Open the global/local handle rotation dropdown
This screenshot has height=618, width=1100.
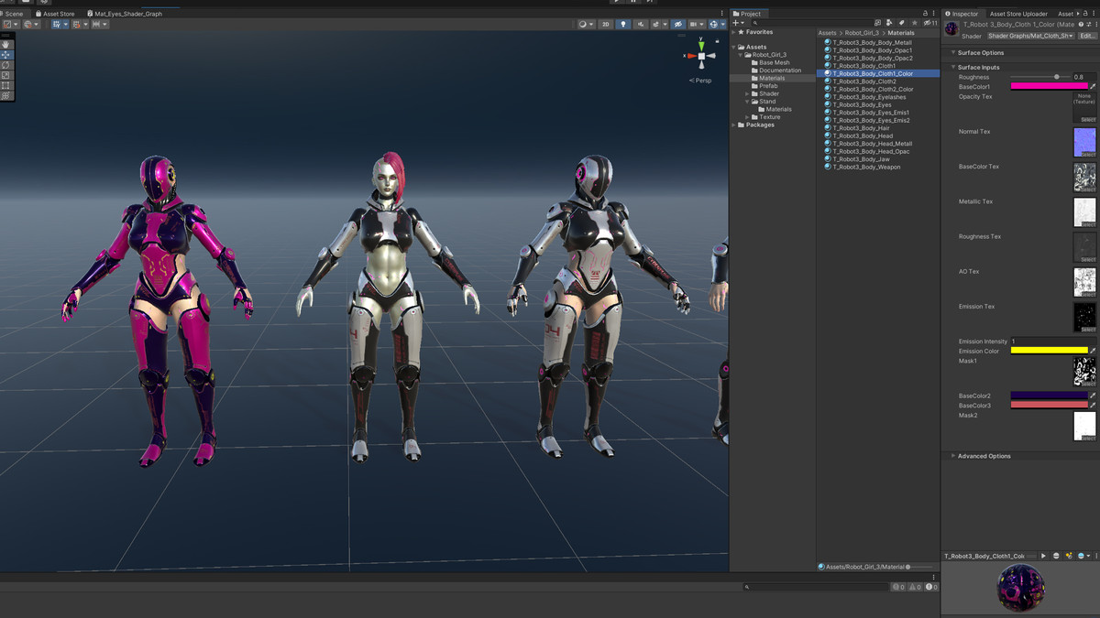click(32, 25)
